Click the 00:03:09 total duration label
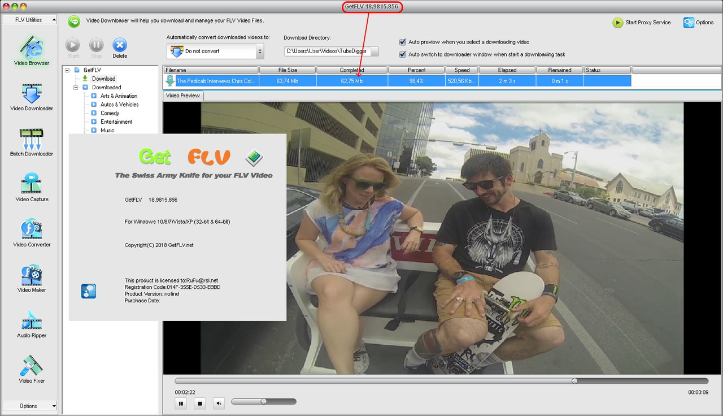Screen dimensions: 723x416 coord(698,392)
